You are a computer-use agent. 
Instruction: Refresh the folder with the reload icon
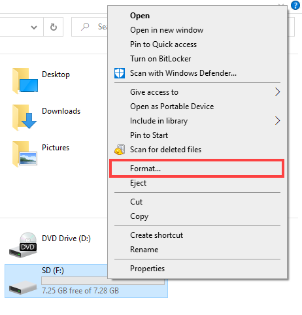point(54,27)
